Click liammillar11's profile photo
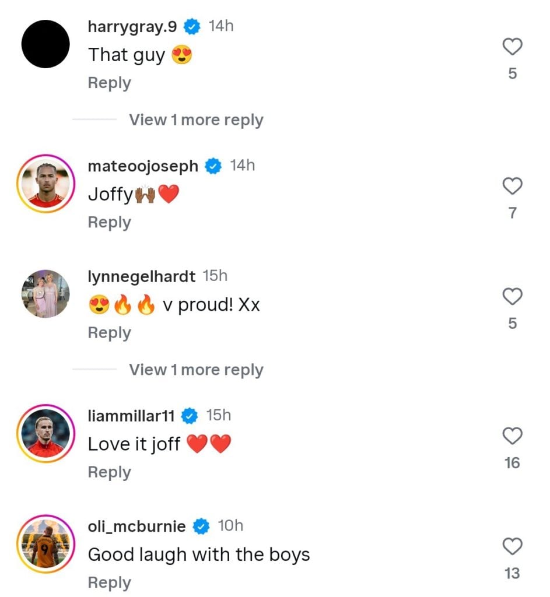 (x=45, y=433)
